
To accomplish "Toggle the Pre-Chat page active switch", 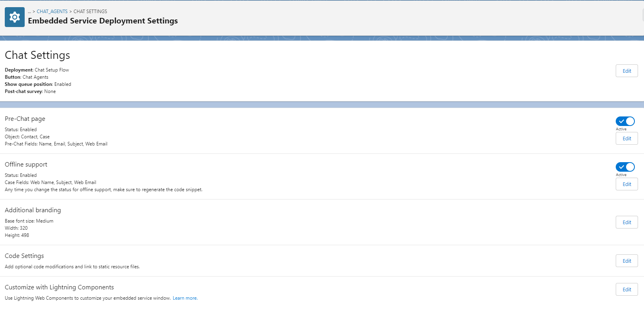I will point(625,121).
